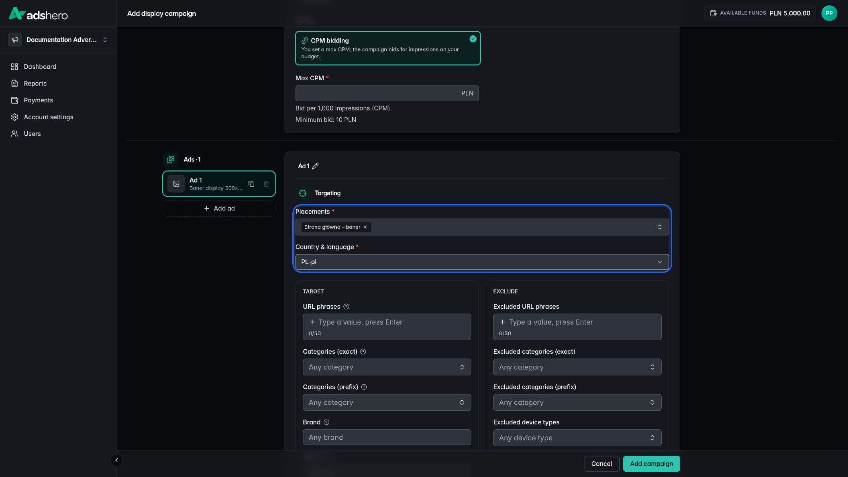Open help for URL phrases

pos(346,307)
